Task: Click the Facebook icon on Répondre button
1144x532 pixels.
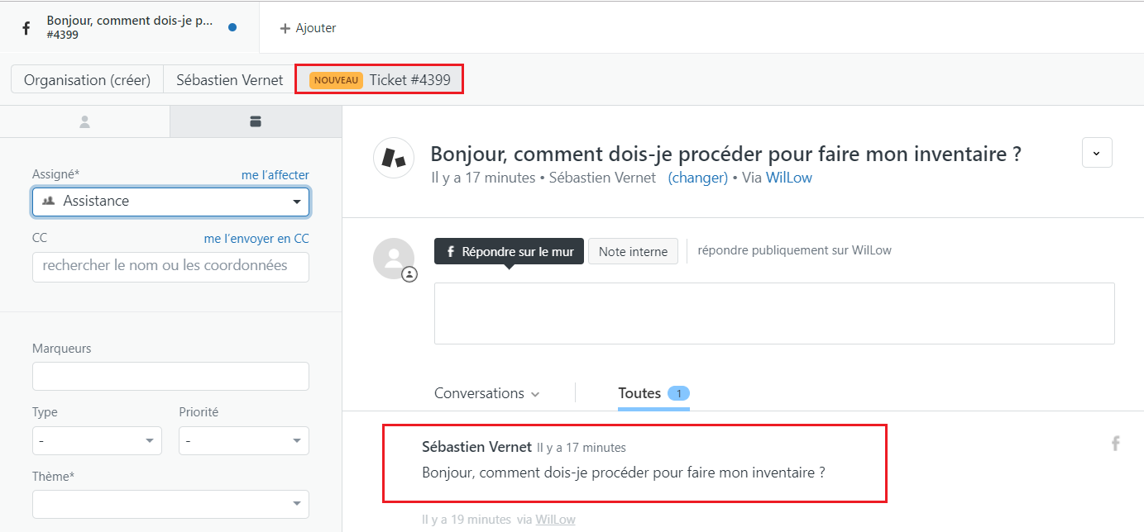Action: pos(451,252)
